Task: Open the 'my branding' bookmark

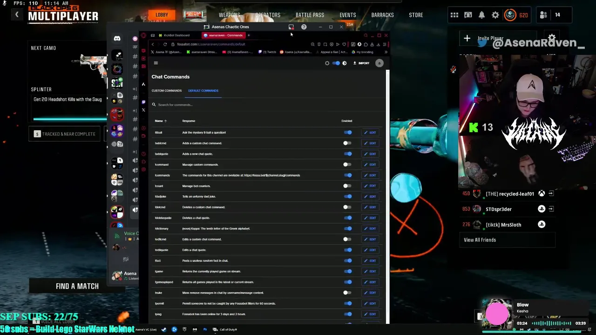Action: (x=362, y=52)
